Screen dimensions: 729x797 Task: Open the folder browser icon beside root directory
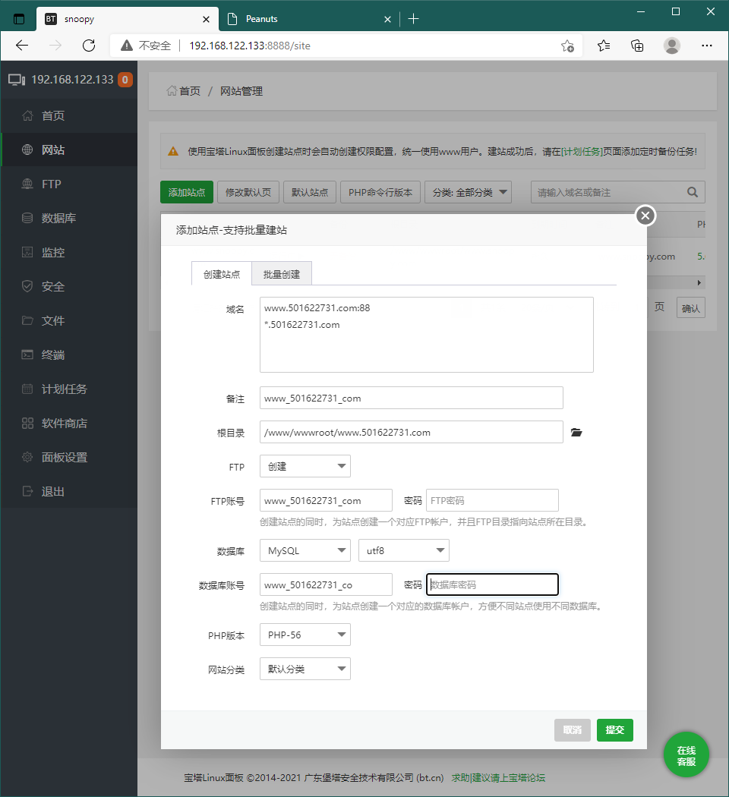coord(576,433)
